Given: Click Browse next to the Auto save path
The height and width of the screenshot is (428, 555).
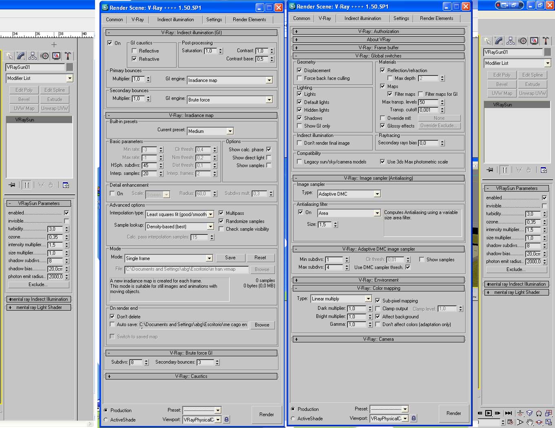Looking at the screenshot, I should point(262,325).
